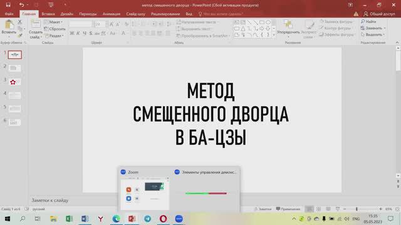Click the Comments (Примечания) status bar button
Viewport: 401px width, 225px height.
(x=288, y=209)
